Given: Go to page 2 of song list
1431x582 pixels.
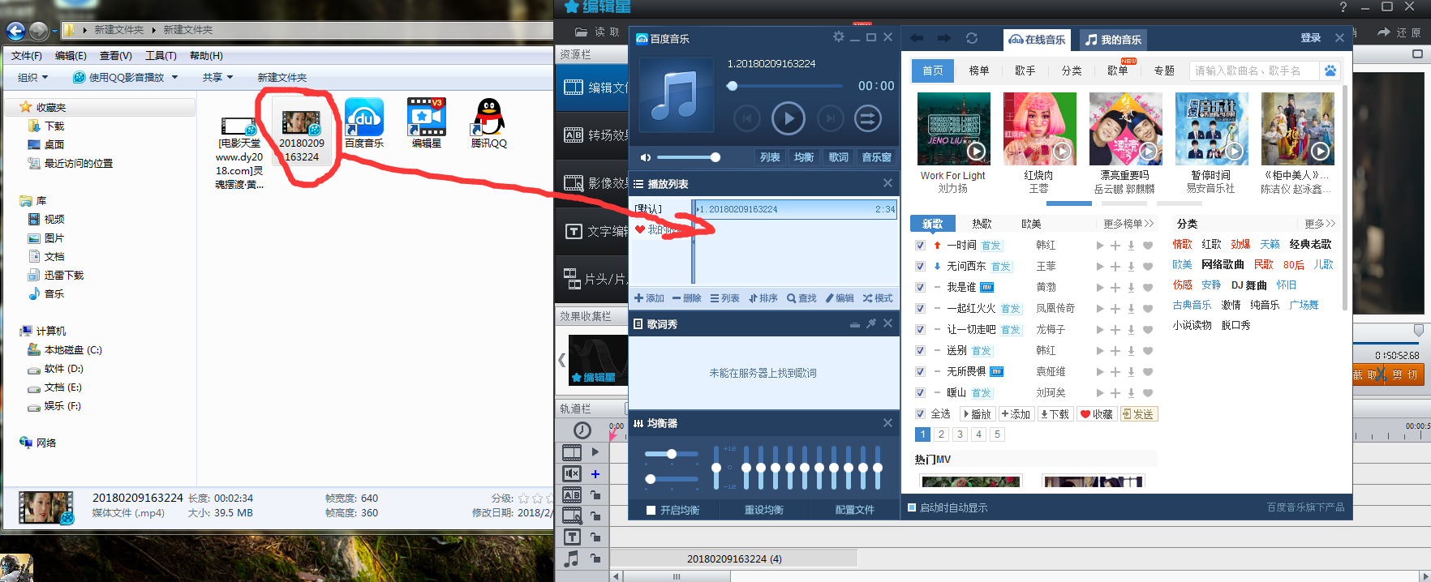Looking at the screenshot, I should click(941, 434).
